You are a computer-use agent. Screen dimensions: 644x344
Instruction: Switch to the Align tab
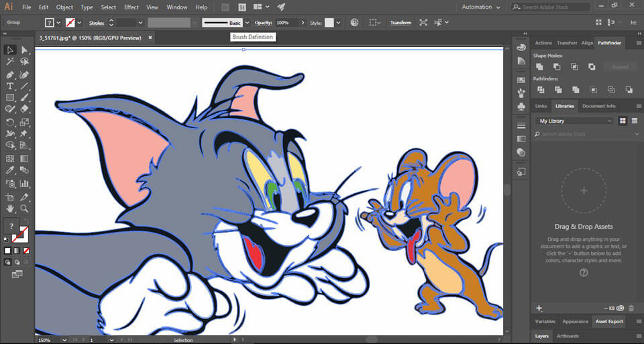(587, 43)
